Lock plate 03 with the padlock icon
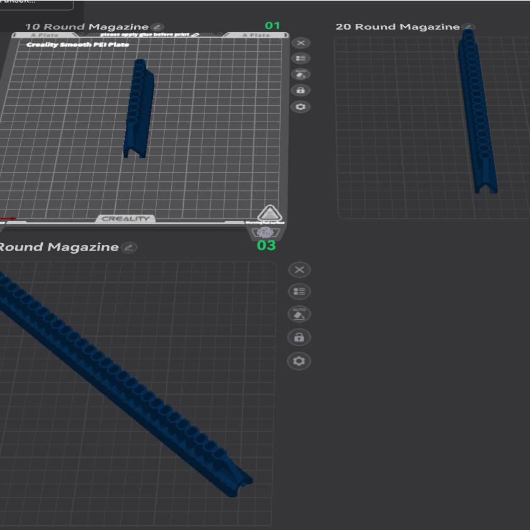The height and width of the screenshot is (530, 530). (x=299, y=337)
